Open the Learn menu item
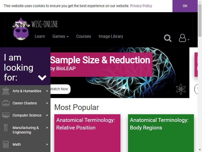This screenshot has width=202, height=152. click(x=40, y=36)
